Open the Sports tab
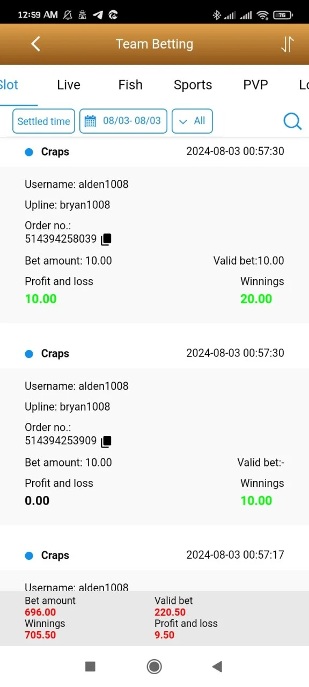309x687 pixels. (x=193, y=85)
